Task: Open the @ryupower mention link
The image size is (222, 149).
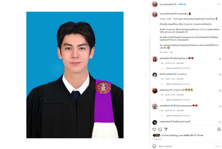Action: click(170, 32)
